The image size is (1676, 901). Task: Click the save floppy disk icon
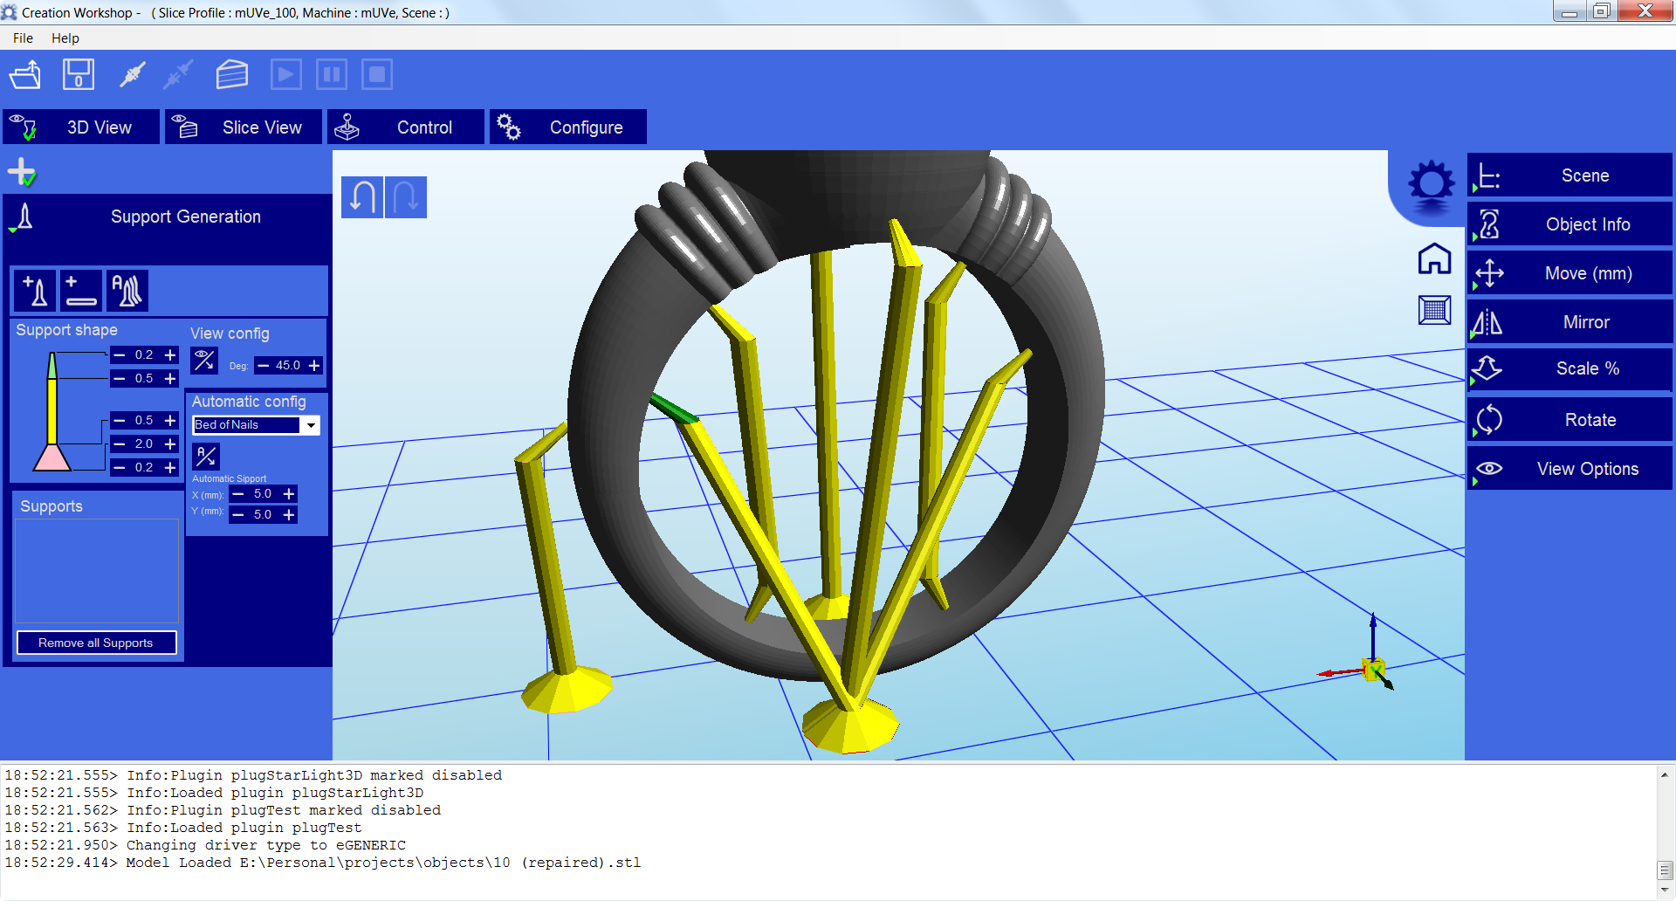(79, 75)
